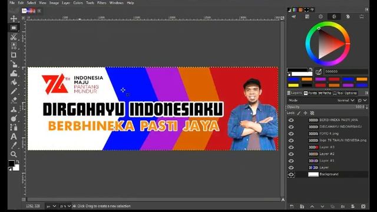Hide the BERBHINEKA PASTI JAYA layer

pos(291,120)
